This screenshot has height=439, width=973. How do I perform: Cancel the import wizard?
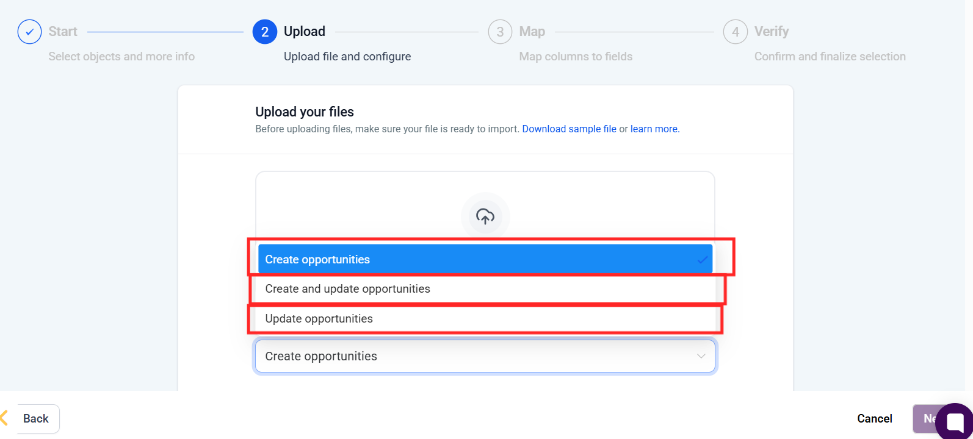tap(874, 418)
